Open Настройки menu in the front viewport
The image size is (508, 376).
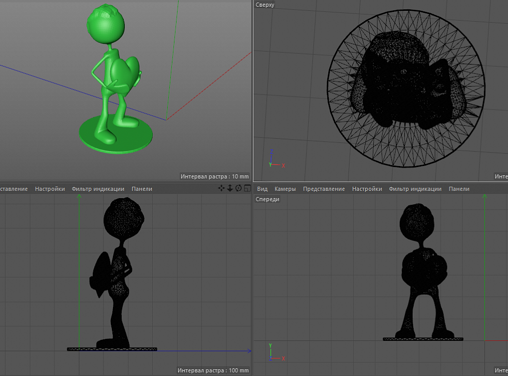tap(367, 189)
